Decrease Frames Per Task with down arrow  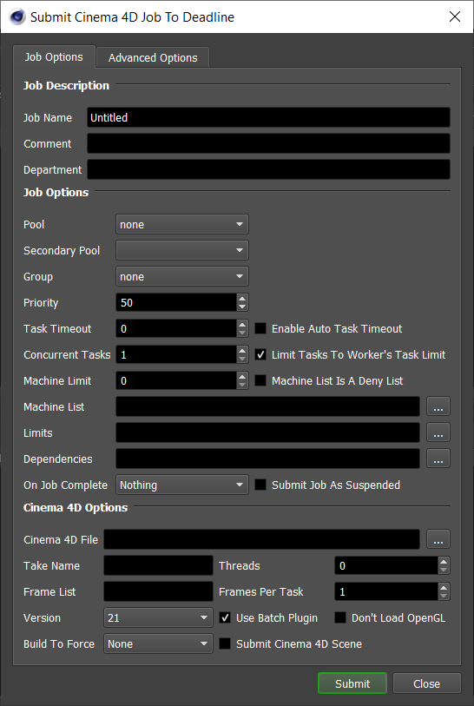(444, 596)
